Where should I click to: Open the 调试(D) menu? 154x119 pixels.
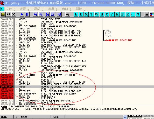pyautogui.click(x=39, y=9)
